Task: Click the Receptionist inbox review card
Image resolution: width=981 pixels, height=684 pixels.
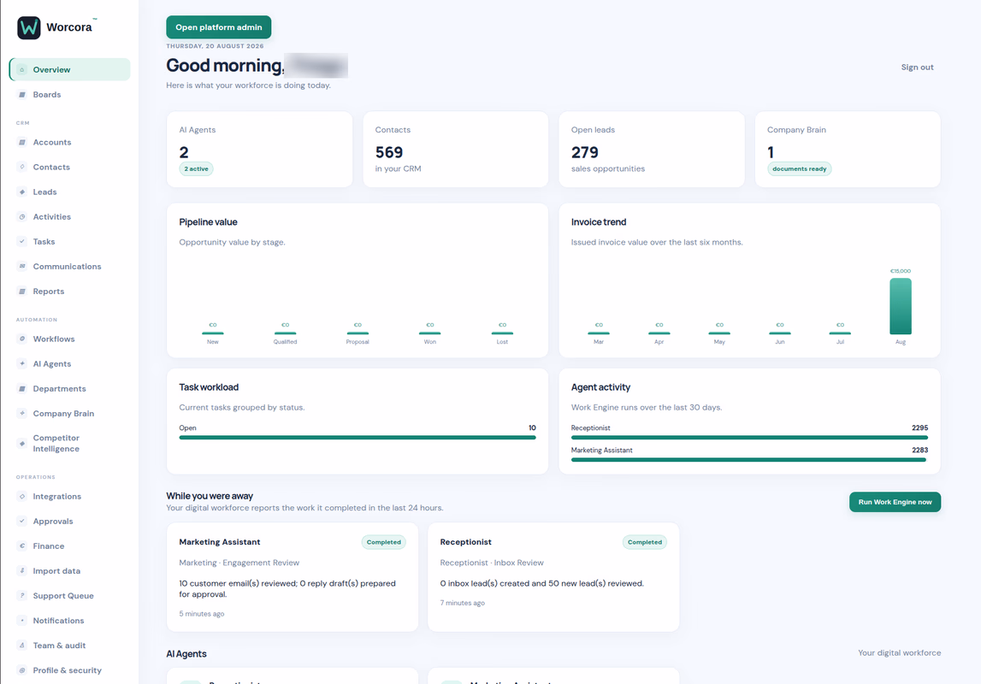Action: point(553,577)
